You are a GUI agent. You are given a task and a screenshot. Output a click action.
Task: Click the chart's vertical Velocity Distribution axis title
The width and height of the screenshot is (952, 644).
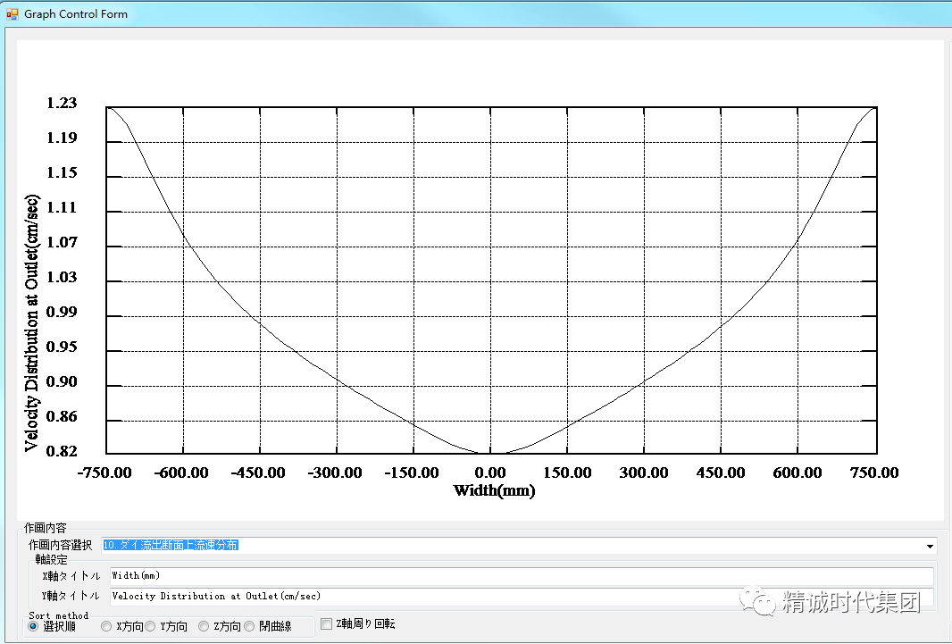pyautogui.click(x=31, y=323)
